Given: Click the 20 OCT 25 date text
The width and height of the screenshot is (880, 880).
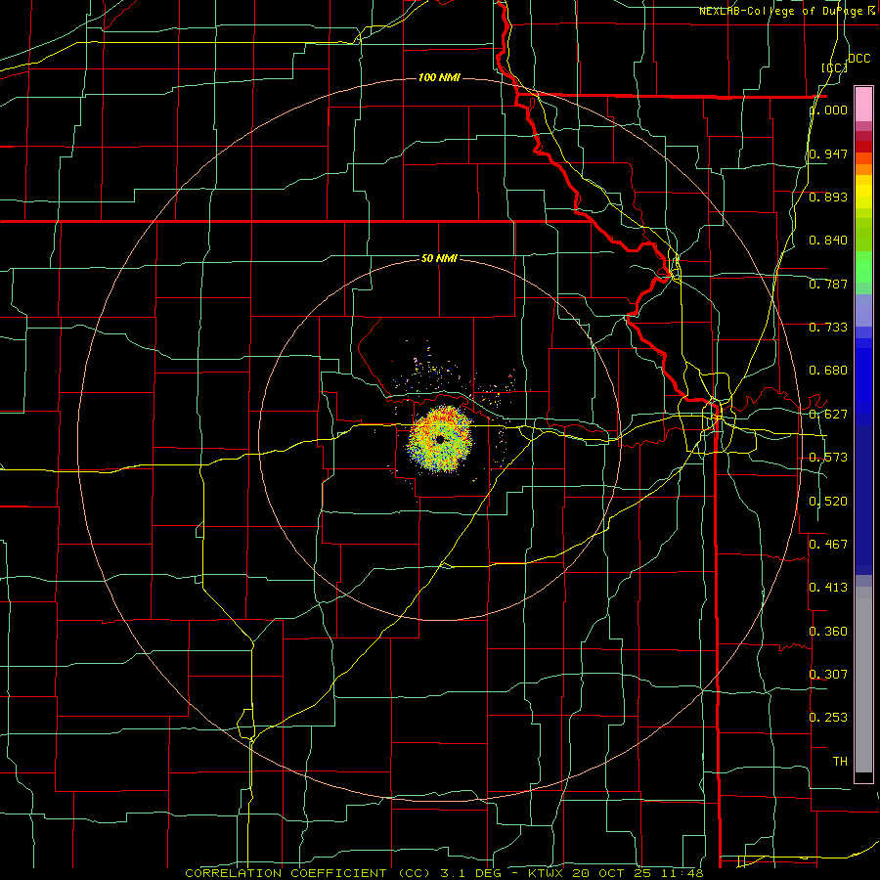Looking at the screenshot, I should point(613,873).
